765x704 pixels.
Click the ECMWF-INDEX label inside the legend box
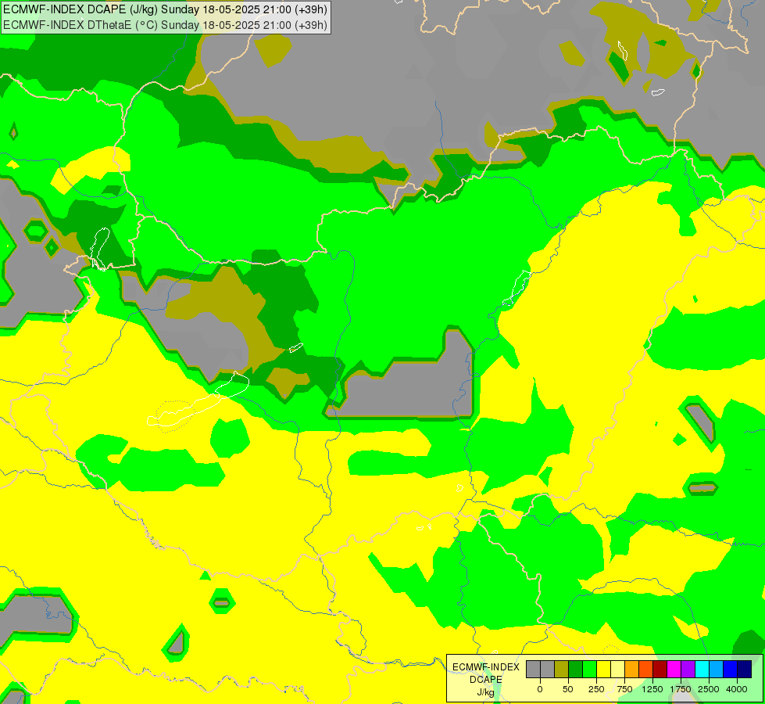[486, 667]
